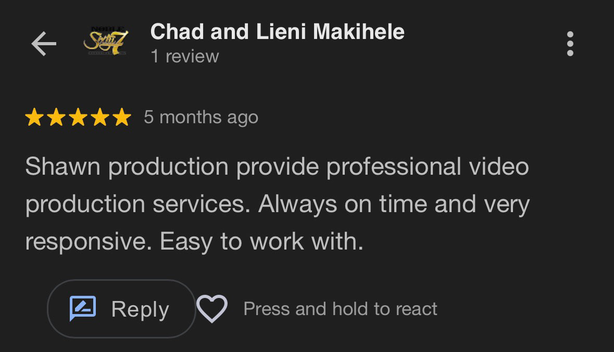Click the review line starting "Shawn production provide"

pyautogui.click(x=277, y=167)
